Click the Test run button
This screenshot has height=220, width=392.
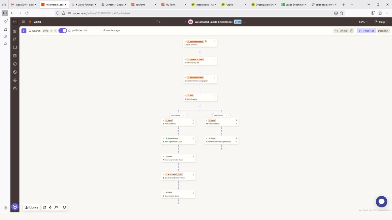366,31
